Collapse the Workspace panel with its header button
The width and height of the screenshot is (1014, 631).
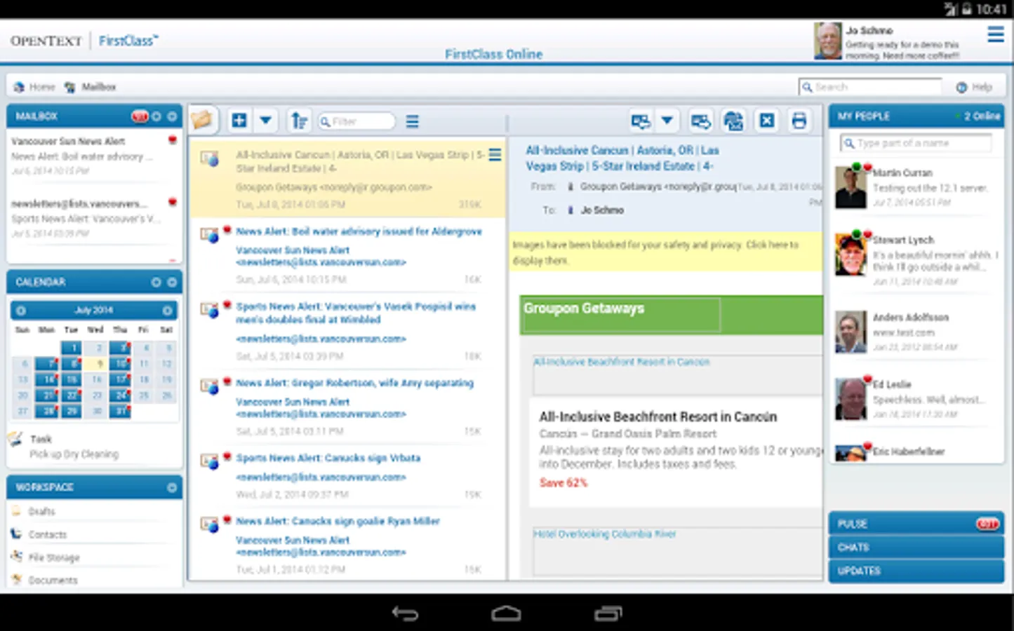click(172, 487)
